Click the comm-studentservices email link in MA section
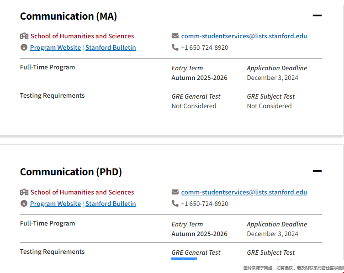 click(244, 36)
